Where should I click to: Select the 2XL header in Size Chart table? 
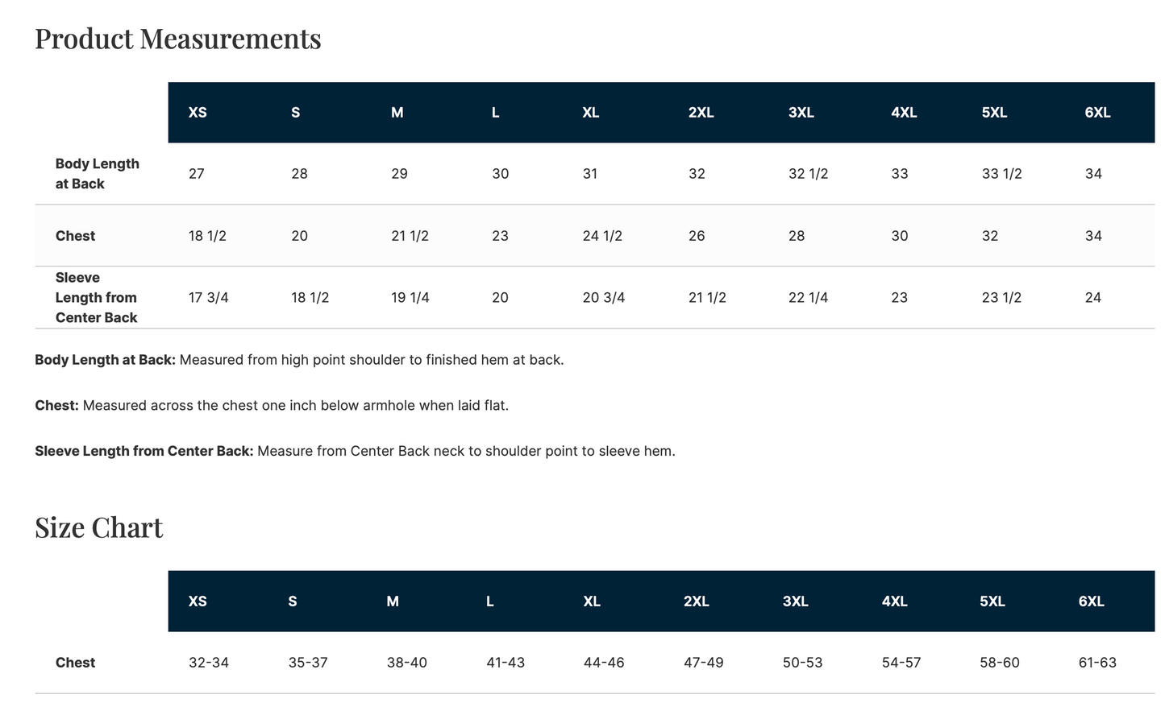click(x=696, y=601)
